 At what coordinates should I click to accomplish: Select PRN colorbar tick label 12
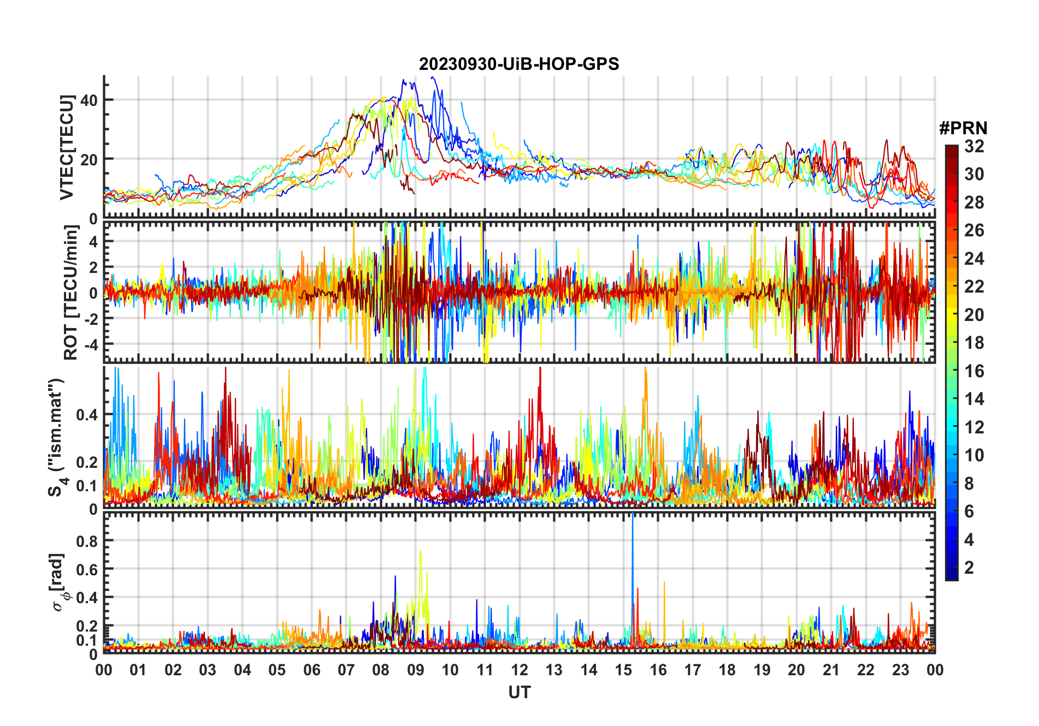pos(974,427)
